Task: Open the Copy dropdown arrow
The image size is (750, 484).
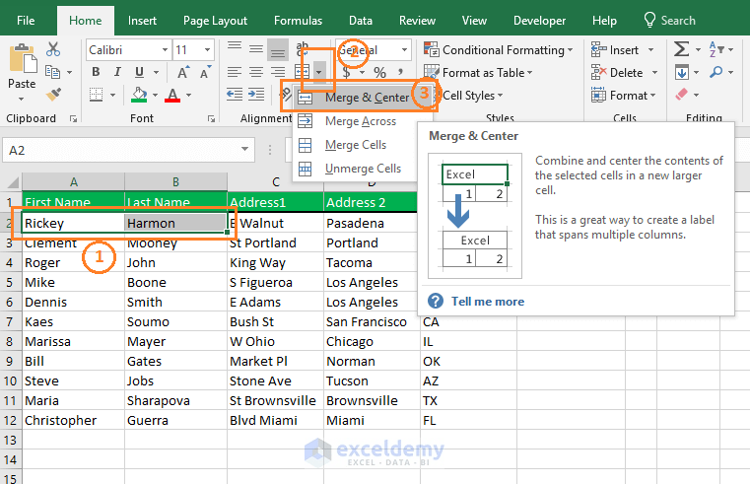Action: (69, 73)
